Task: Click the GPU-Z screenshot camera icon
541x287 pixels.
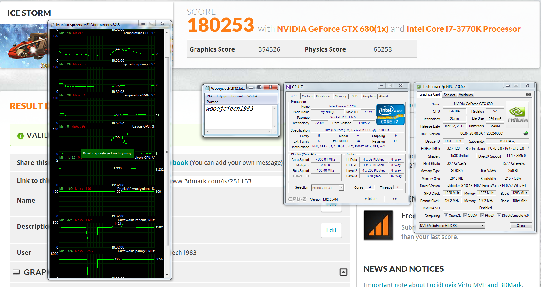Action: click(x=528, y=94)
